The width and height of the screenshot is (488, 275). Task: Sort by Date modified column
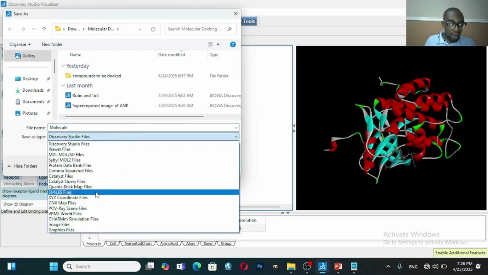click(172, 55)
